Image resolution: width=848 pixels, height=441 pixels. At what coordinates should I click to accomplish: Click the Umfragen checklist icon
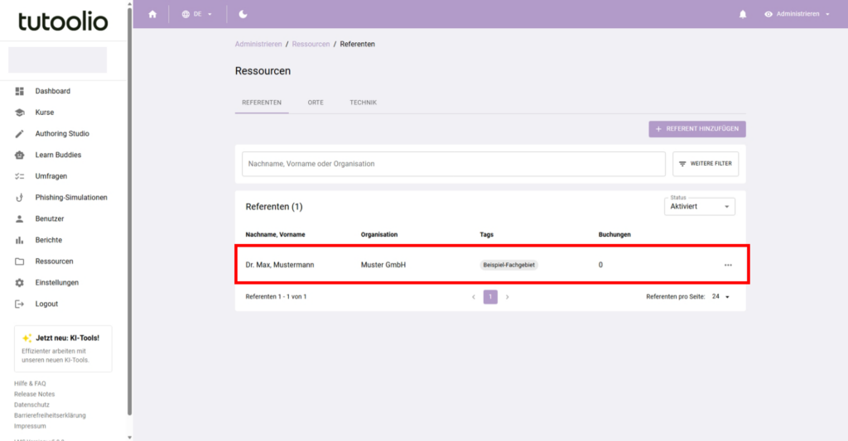pos(20,176)
